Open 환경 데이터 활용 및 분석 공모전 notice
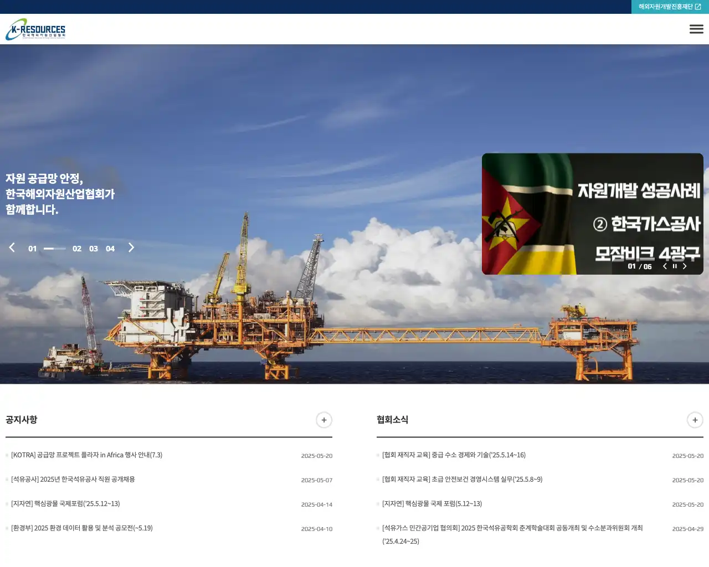This screenshot has width=709, height=567. coord(82,528)
